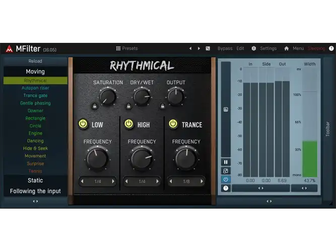The height and width of the screenshot is (252, 336).
Task: Decrease TRANCE rate from 1/8 with left arrow
Action: coord(171,181)
